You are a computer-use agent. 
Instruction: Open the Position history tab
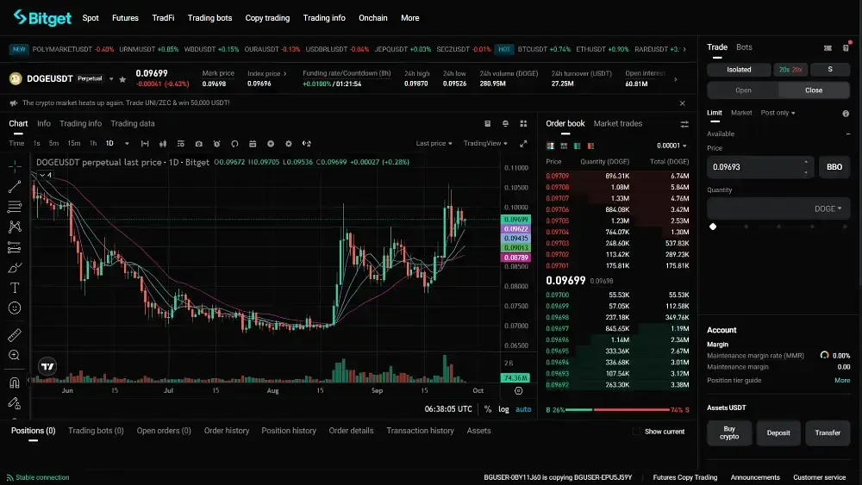[289, 431]
